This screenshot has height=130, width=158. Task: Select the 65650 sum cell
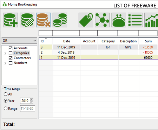point(148,58)
